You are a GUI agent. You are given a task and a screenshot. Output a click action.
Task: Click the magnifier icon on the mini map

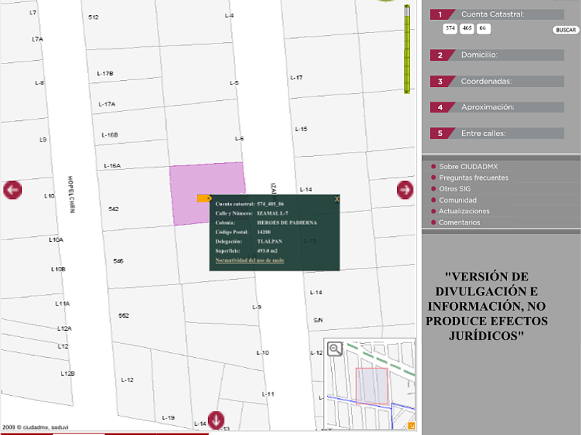(x=335, y=349)
